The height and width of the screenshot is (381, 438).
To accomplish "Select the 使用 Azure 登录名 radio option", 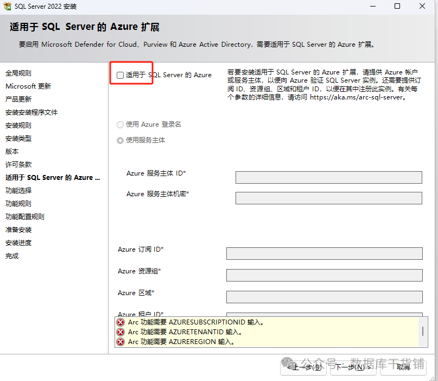I will click(120, 124).
